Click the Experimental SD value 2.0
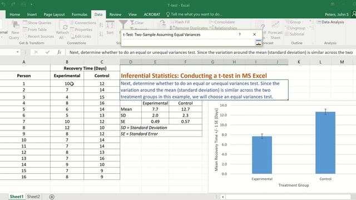The image size is (356, 200). (155, 115)
